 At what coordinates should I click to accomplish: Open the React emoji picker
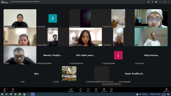[88, 90]
